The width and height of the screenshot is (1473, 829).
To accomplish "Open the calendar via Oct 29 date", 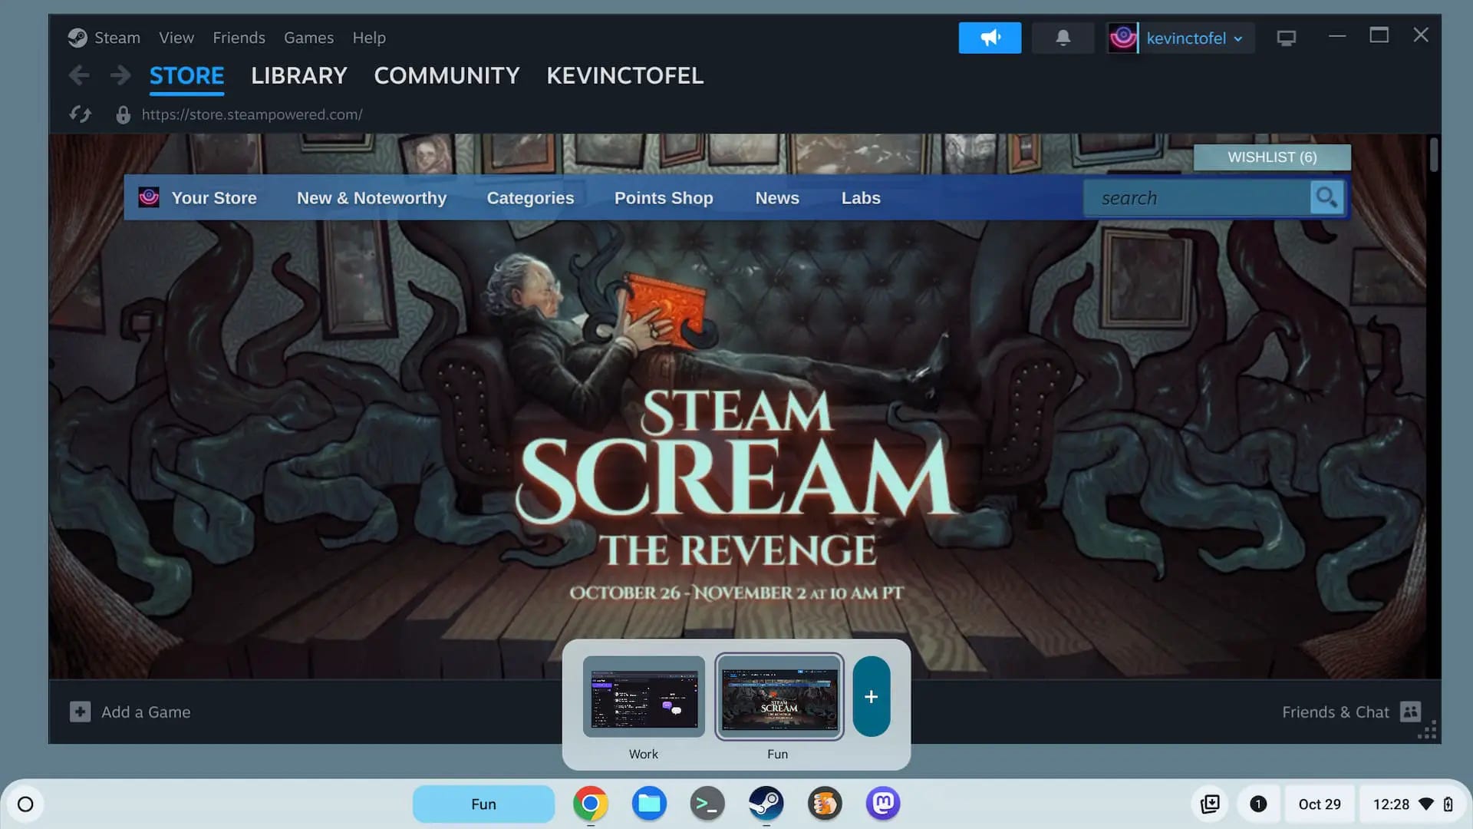I will tap(1320, 804).
